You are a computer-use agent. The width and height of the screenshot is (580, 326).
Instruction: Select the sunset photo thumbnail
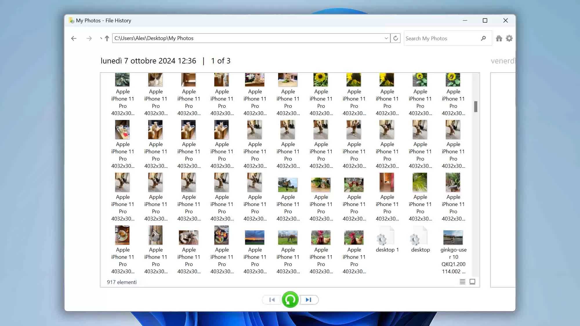click(x=255, y=238)
